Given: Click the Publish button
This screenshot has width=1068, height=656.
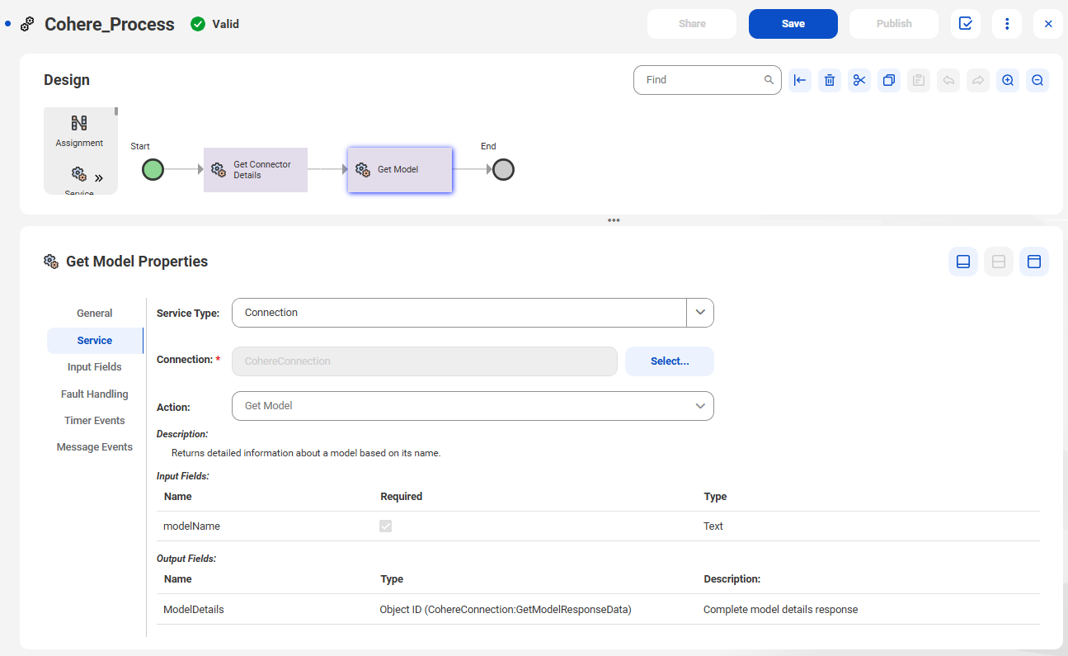Looking at the screenshot, I should [894, 24].
